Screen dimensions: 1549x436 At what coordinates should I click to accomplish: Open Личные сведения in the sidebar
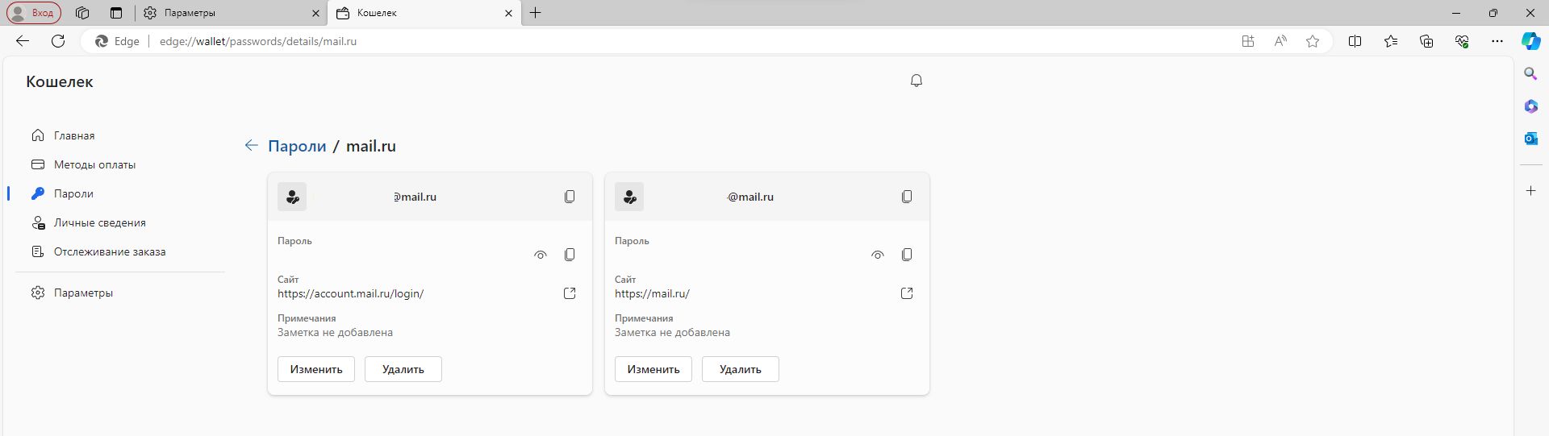point(99,222)
